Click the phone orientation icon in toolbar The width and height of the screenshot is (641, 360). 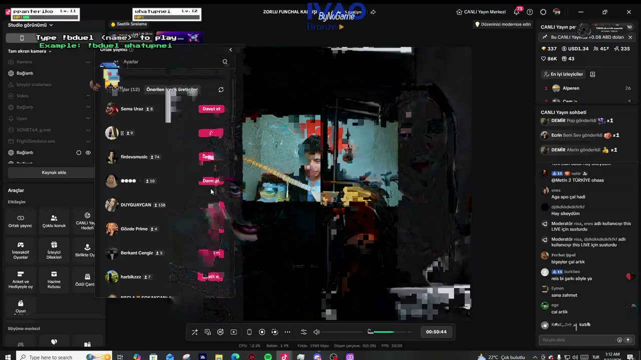pyautogui.click(x=249, y=332)
